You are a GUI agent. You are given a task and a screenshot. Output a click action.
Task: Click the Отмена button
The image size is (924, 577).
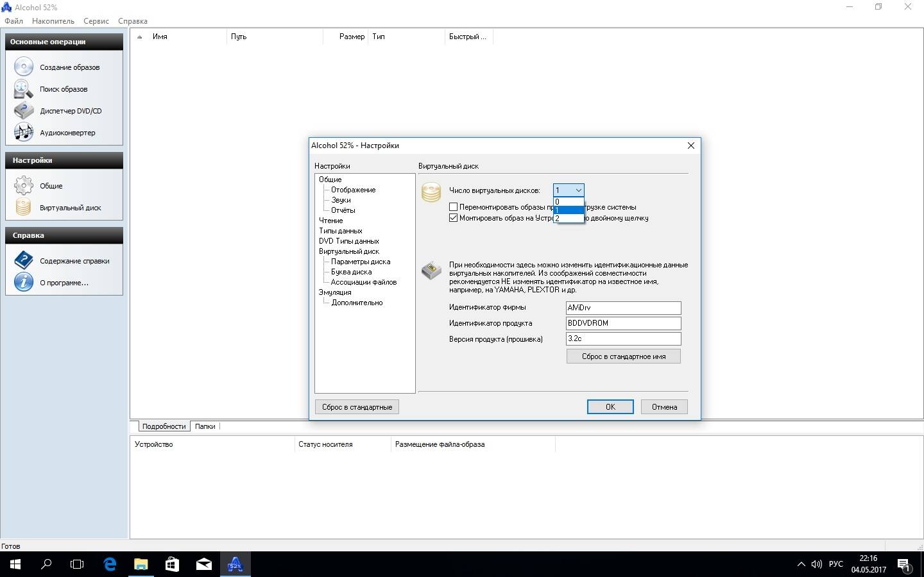pyautogui.click(x=664, y=407)
